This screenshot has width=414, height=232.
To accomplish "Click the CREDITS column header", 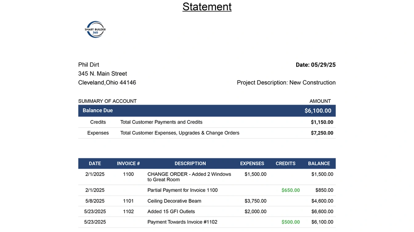I will click(285, 163).
